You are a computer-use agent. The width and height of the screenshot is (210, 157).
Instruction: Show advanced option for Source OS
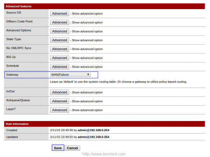point(60,14)
